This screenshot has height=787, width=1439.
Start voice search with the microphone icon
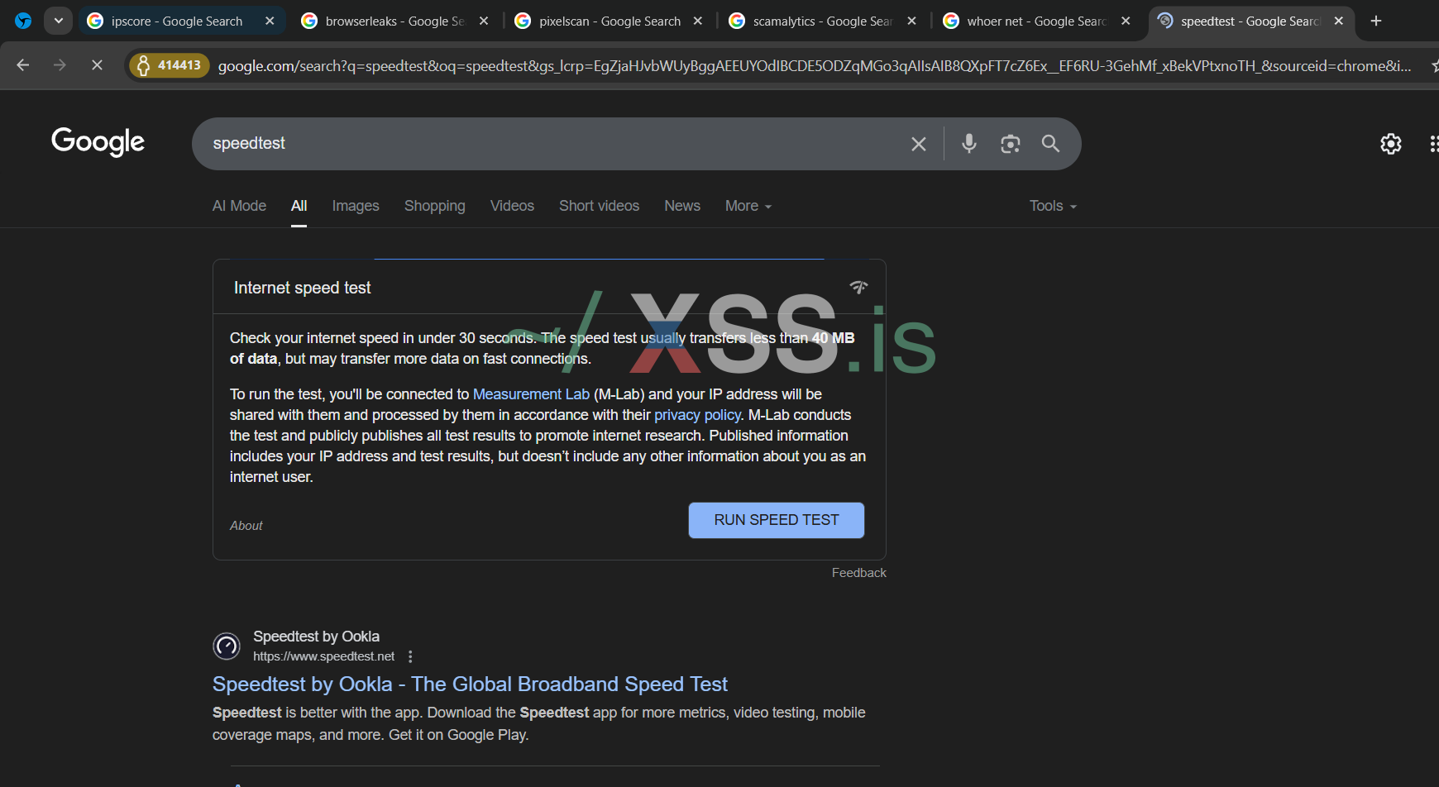pyautogui.click(x=969, y=144)
